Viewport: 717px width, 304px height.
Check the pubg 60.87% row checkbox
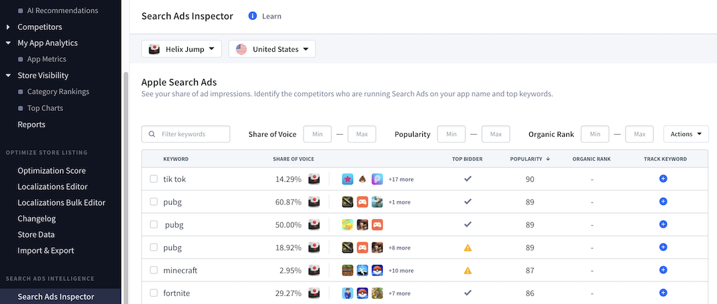click(153, 202)
